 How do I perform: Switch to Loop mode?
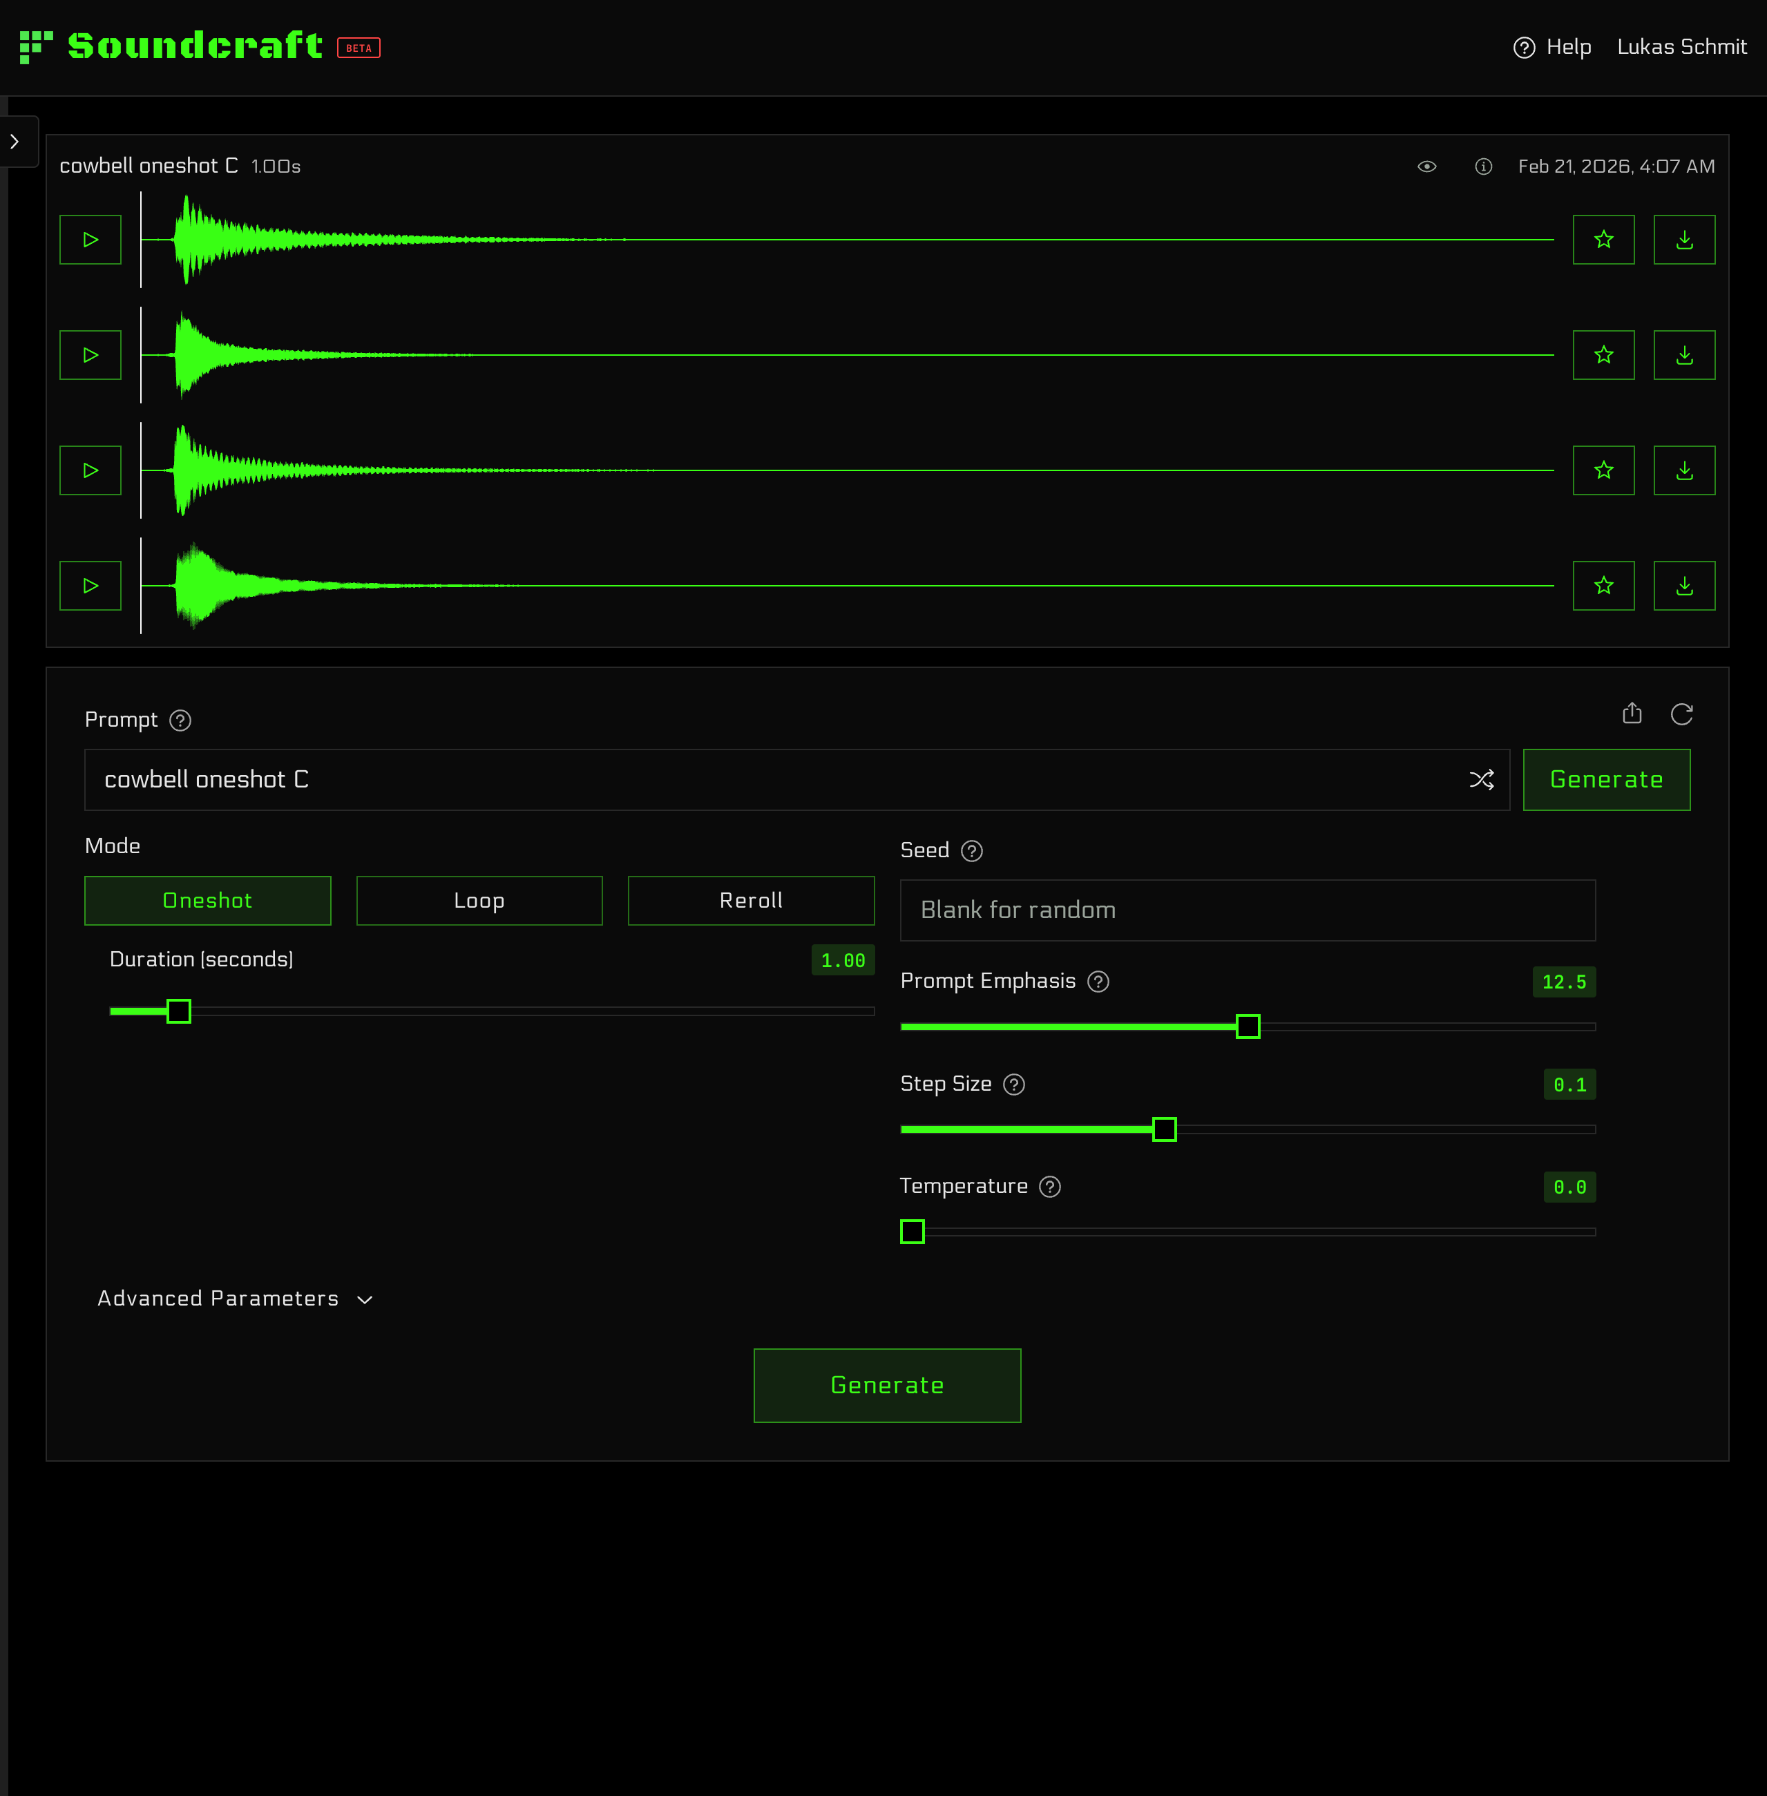click(x=479, y=900)
